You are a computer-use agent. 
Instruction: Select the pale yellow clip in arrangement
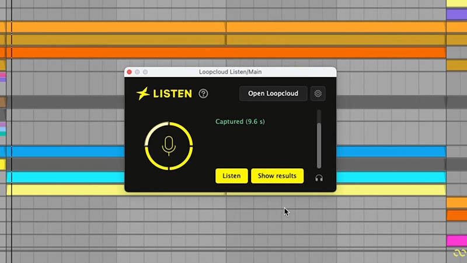[65, 190]
